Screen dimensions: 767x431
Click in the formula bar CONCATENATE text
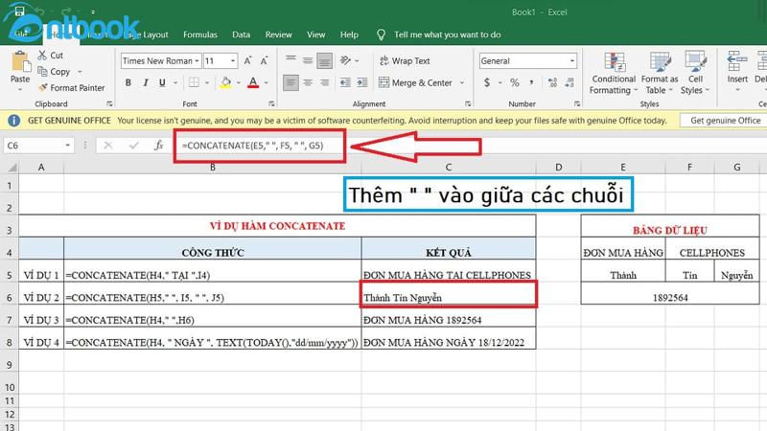(252, 146)
